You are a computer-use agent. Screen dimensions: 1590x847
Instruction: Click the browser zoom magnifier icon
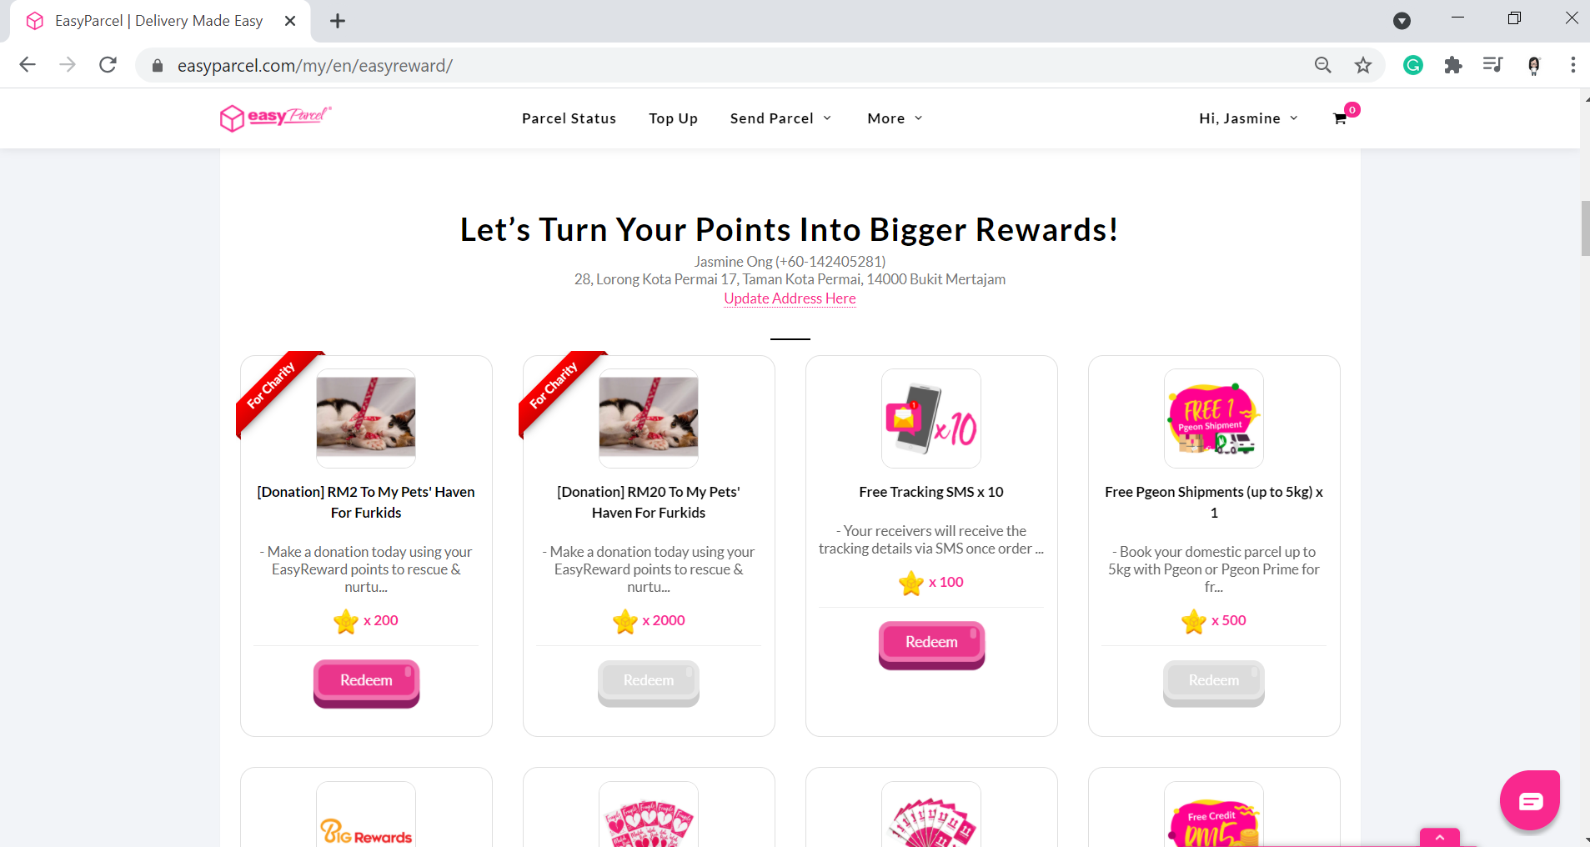(1323, 65)
